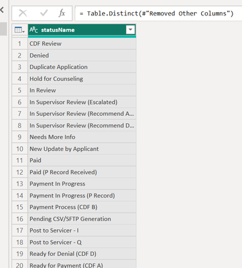Click the ABC data type icon on statusName

tap(34, 29)
